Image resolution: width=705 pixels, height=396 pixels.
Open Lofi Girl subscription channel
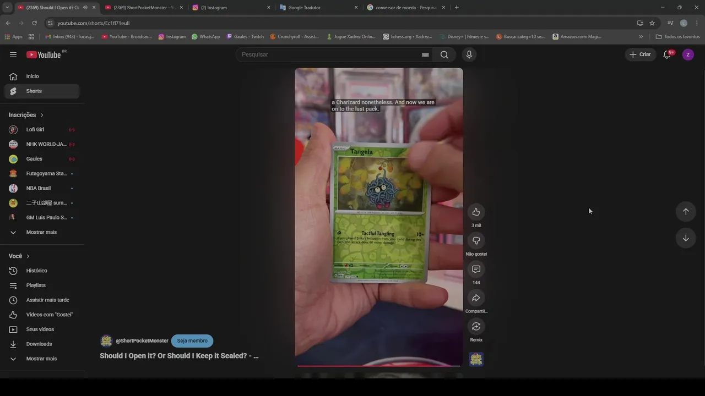(x=42, y=129)
